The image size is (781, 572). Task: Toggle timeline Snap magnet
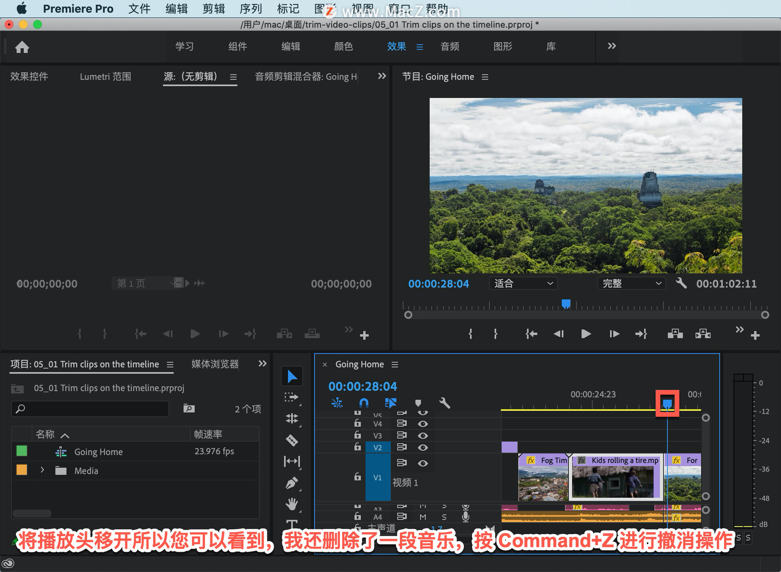[x=364, y=403]
